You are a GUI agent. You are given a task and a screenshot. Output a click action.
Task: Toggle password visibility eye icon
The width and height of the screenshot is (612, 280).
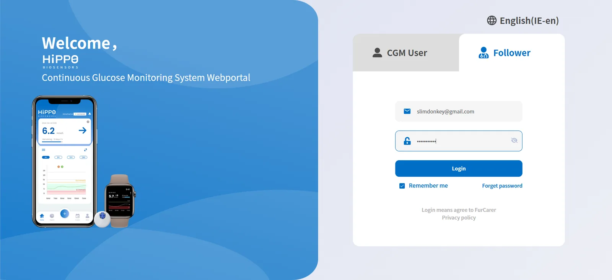(514, 141)
